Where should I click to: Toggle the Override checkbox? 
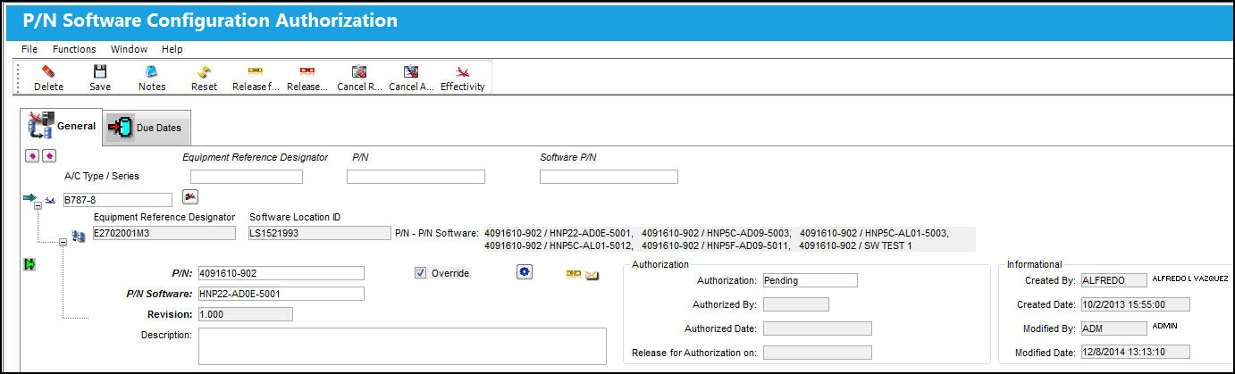pos(420,272)
